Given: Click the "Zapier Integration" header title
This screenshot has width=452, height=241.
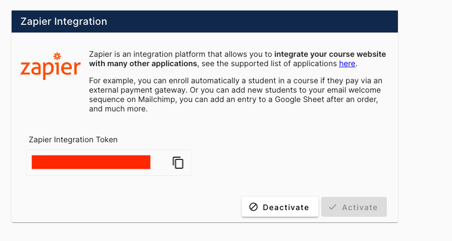Looking at the screenshot, I should click(64, 22).
